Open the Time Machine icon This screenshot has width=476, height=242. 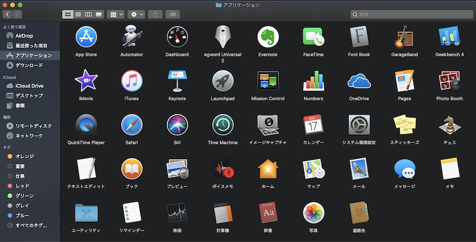223,125
